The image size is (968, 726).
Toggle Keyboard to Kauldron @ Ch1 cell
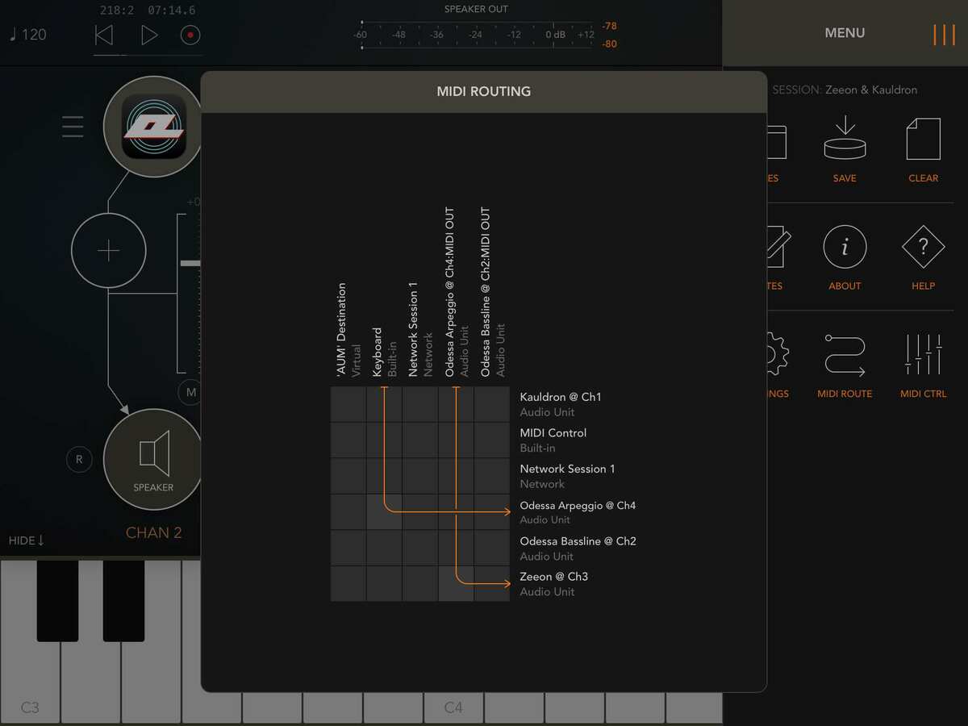384,404
